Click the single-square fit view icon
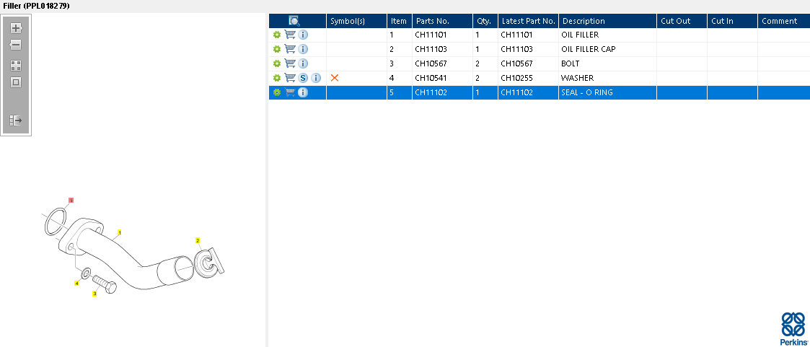The image size is (810, 347). 16,82
